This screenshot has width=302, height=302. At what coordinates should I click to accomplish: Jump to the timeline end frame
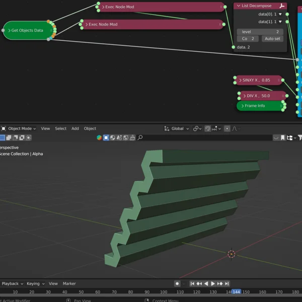point(227,284)
